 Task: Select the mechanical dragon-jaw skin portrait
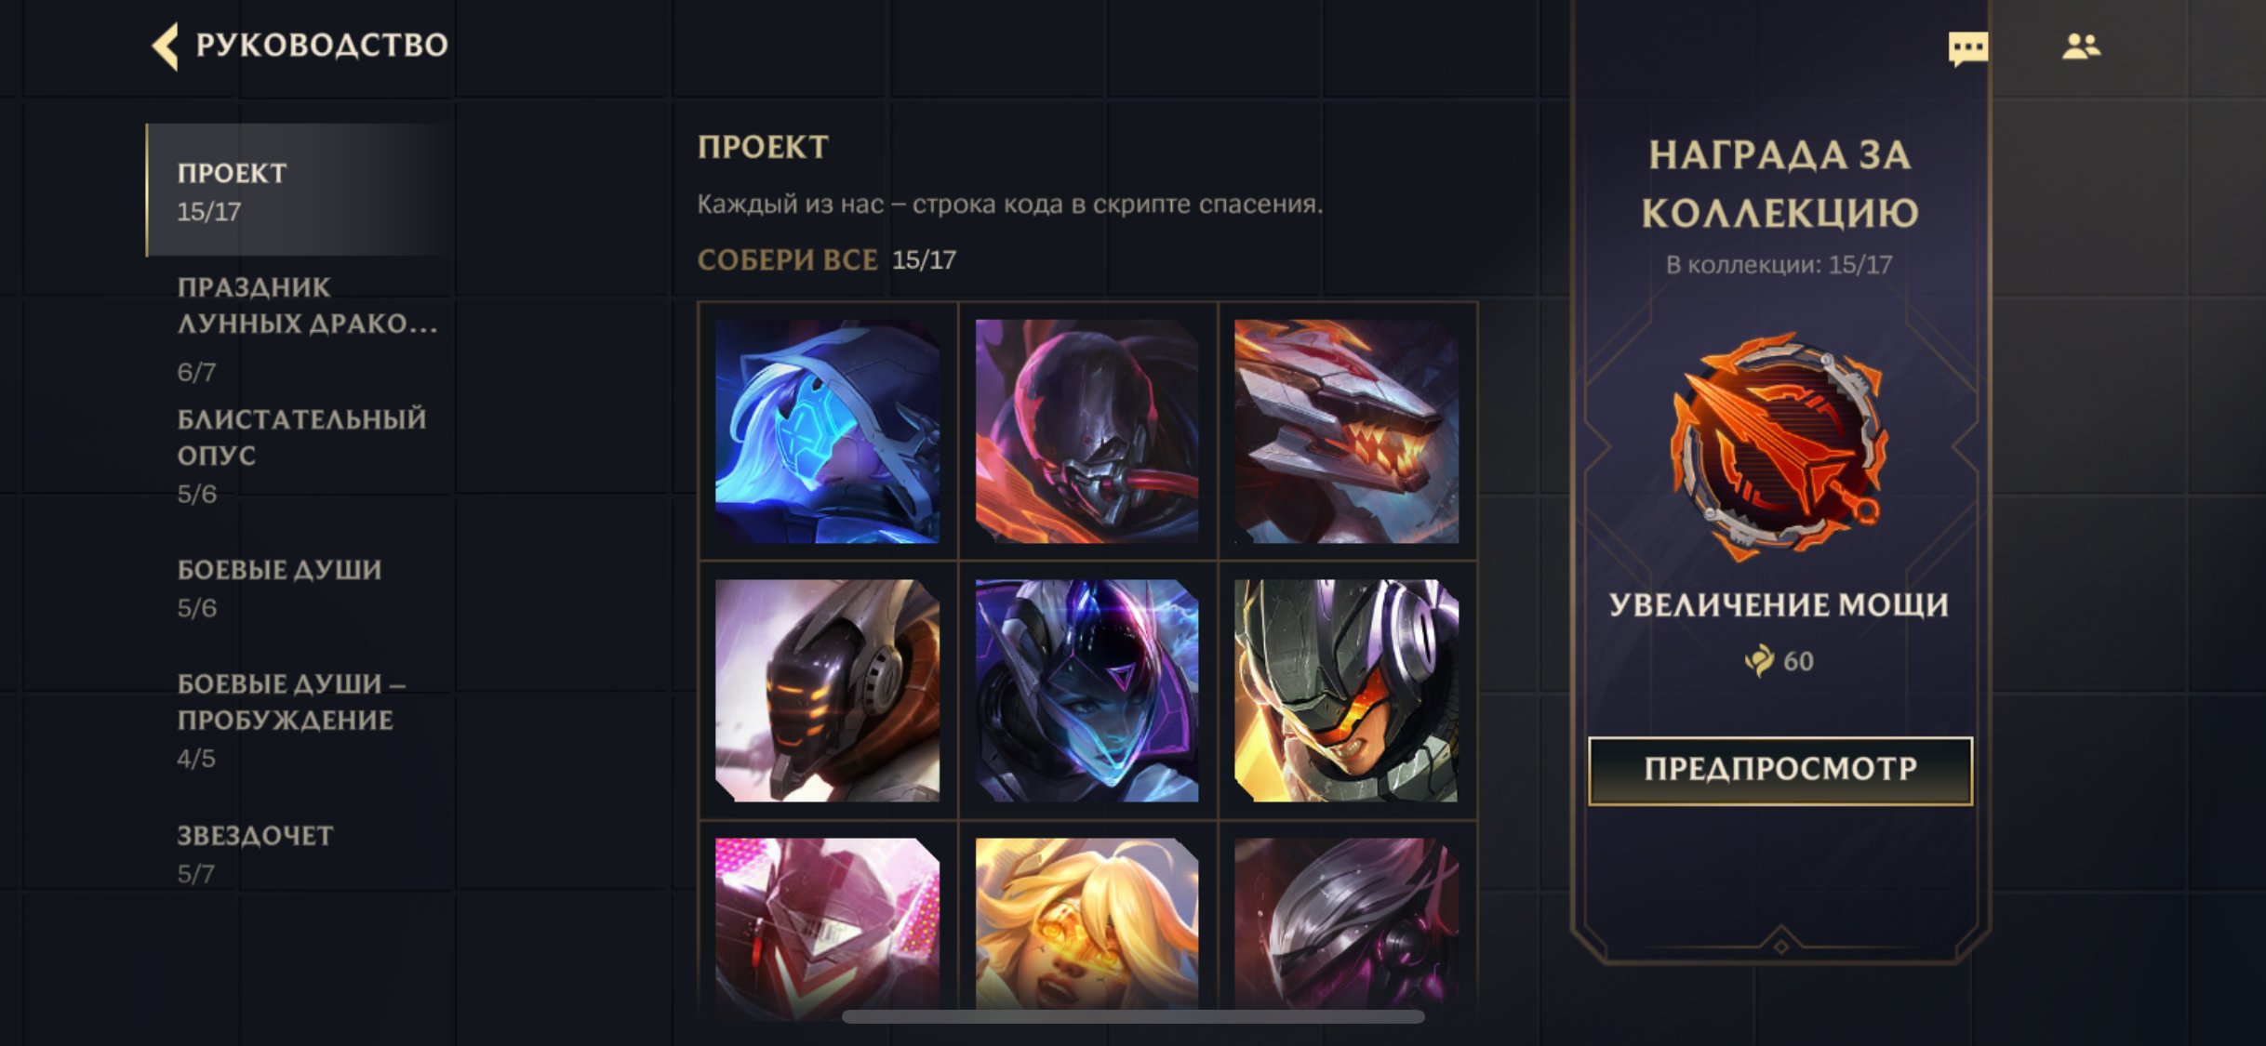coord(1346,430)
